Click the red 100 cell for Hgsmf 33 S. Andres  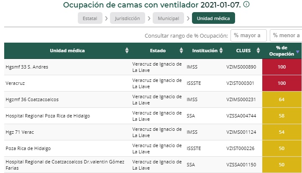click(x=282, y=67)
